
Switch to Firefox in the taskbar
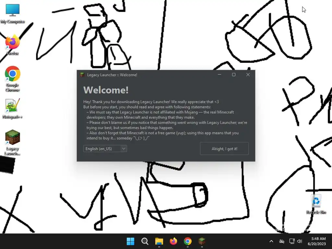point(173,241)
